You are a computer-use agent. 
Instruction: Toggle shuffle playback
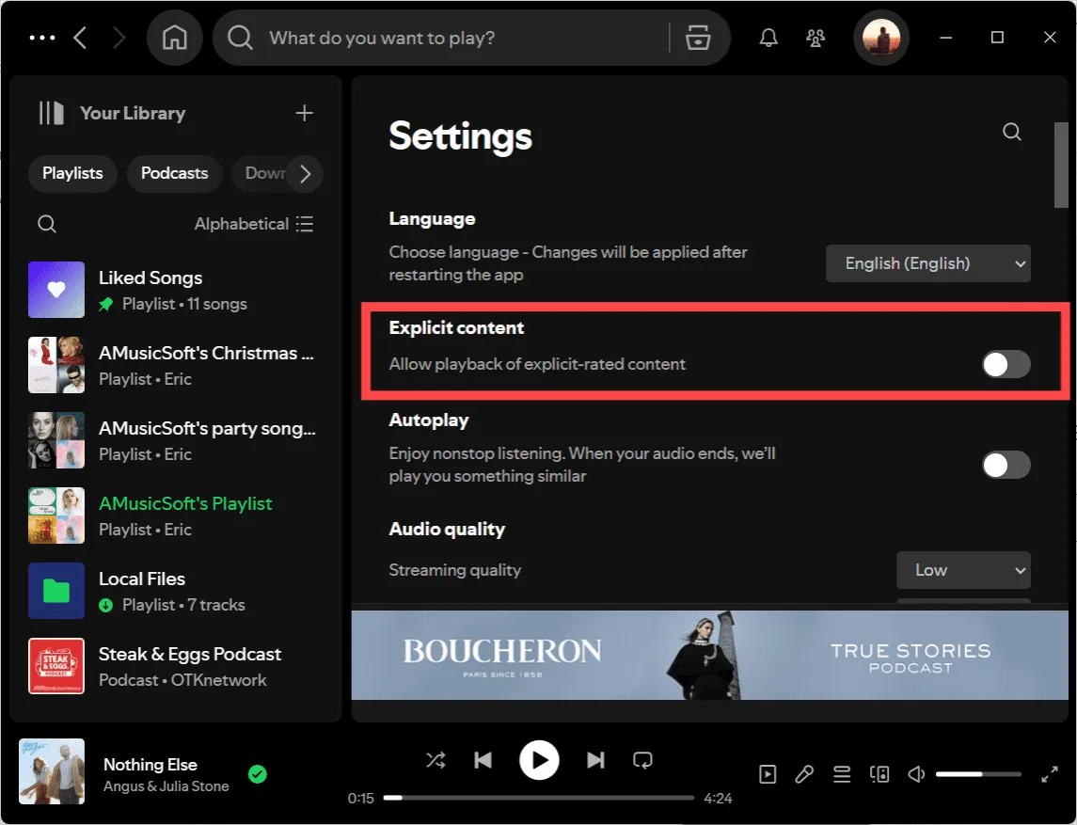(x=436, y=760)
